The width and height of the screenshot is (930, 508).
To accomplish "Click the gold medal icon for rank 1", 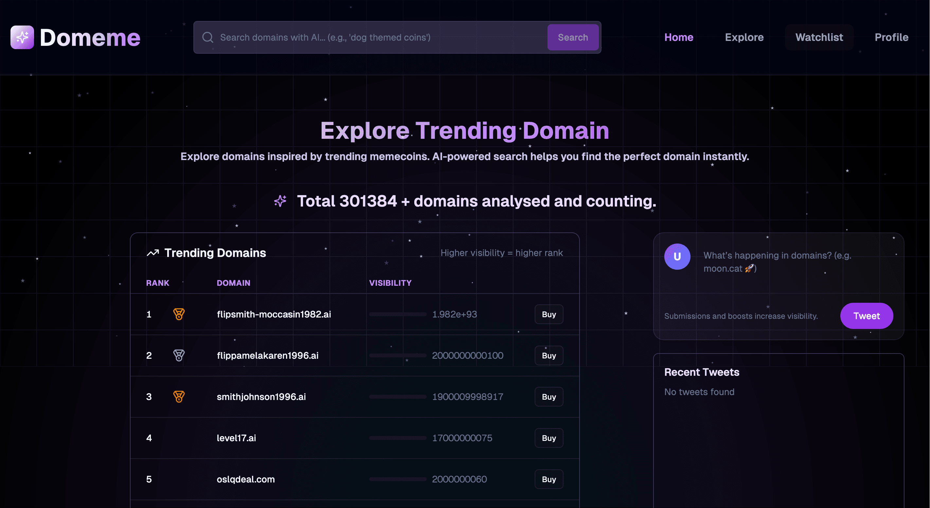I will (x=179, y=314).
